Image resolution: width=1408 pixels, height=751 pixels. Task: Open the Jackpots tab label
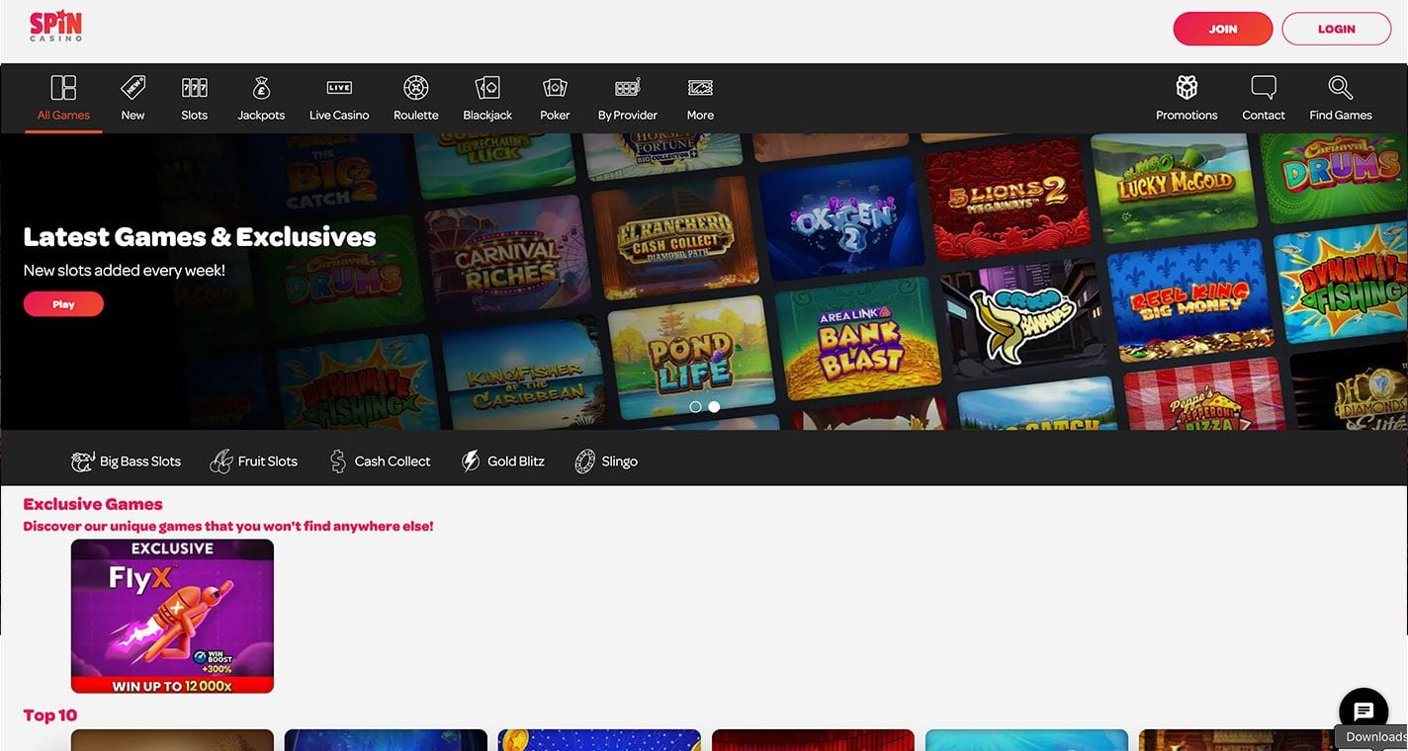coord(261,116)
